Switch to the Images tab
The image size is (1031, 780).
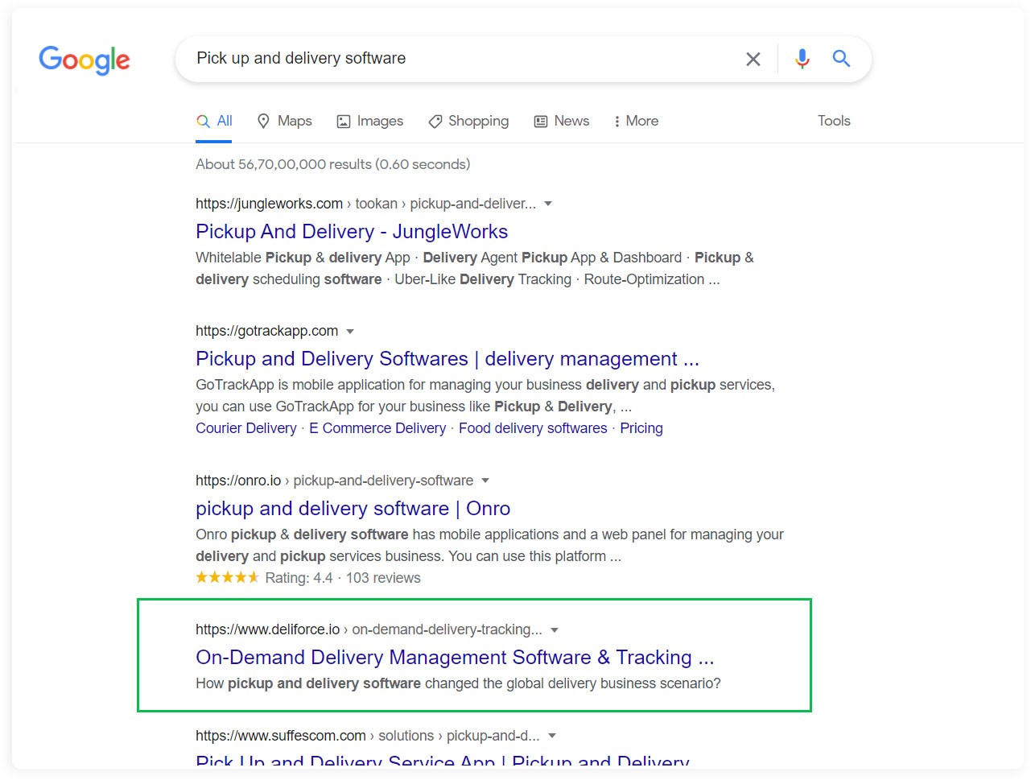pyautogui.click(x=370, y=121)
